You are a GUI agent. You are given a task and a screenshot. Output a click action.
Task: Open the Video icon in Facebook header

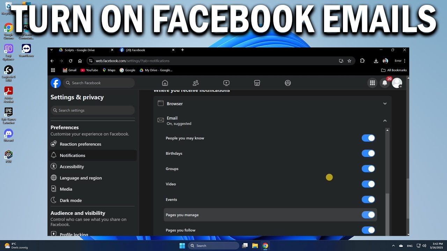[x=226, y=83]
